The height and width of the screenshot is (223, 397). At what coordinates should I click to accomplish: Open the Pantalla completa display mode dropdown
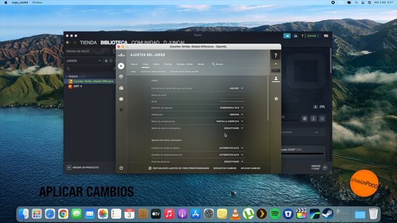230,121
